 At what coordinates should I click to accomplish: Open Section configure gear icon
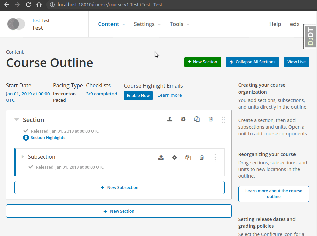[x=183, y=119]
